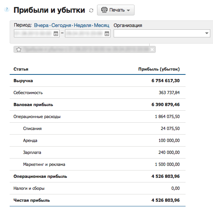The height and width of the screenshot is (211, 213).
Task: Click the taxes value 0,00
Action: 176,188
